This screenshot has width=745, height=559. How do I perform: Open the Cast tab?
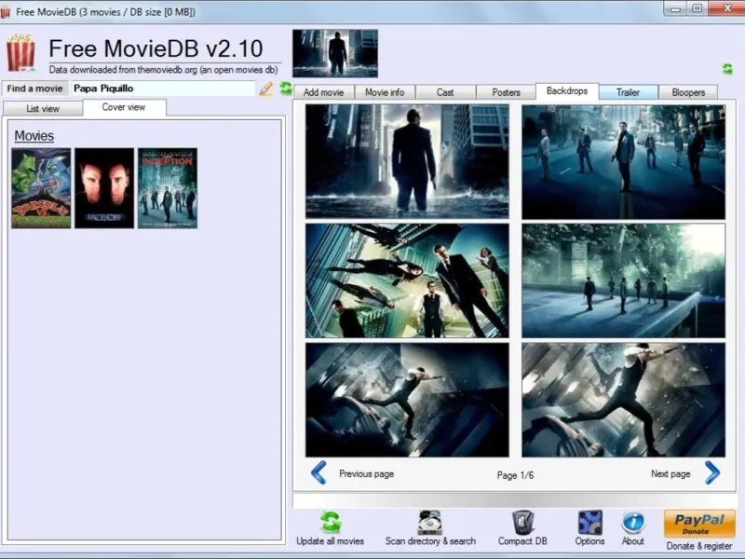[x=445, y=92]
